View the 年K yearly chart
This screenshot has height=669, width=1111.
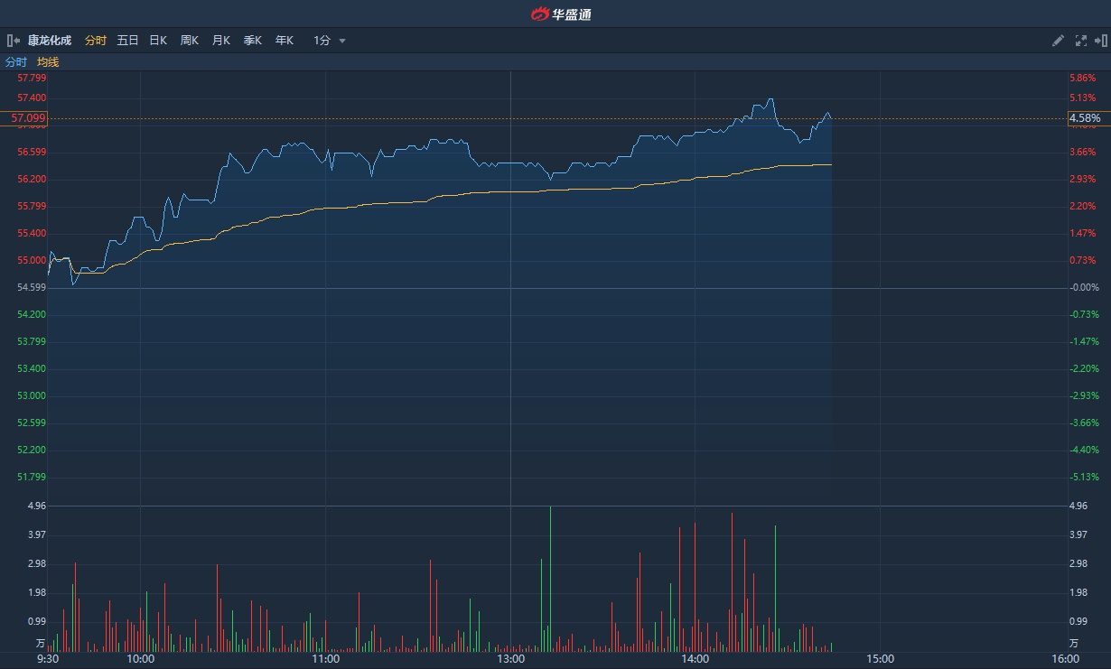pos(284,41)
